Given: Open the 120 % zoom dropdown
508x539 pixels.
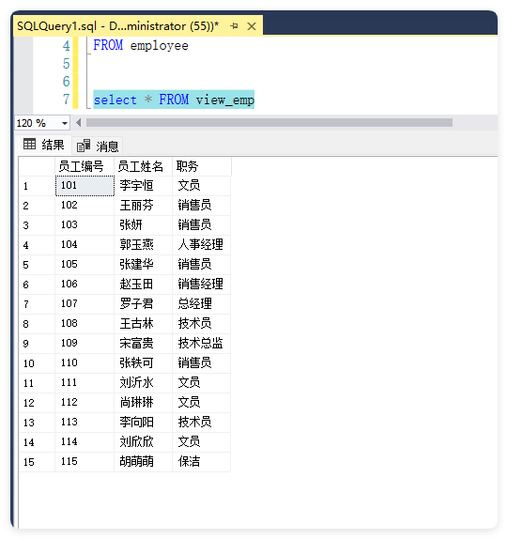Looking at the screenshot, I should (65, 123).
